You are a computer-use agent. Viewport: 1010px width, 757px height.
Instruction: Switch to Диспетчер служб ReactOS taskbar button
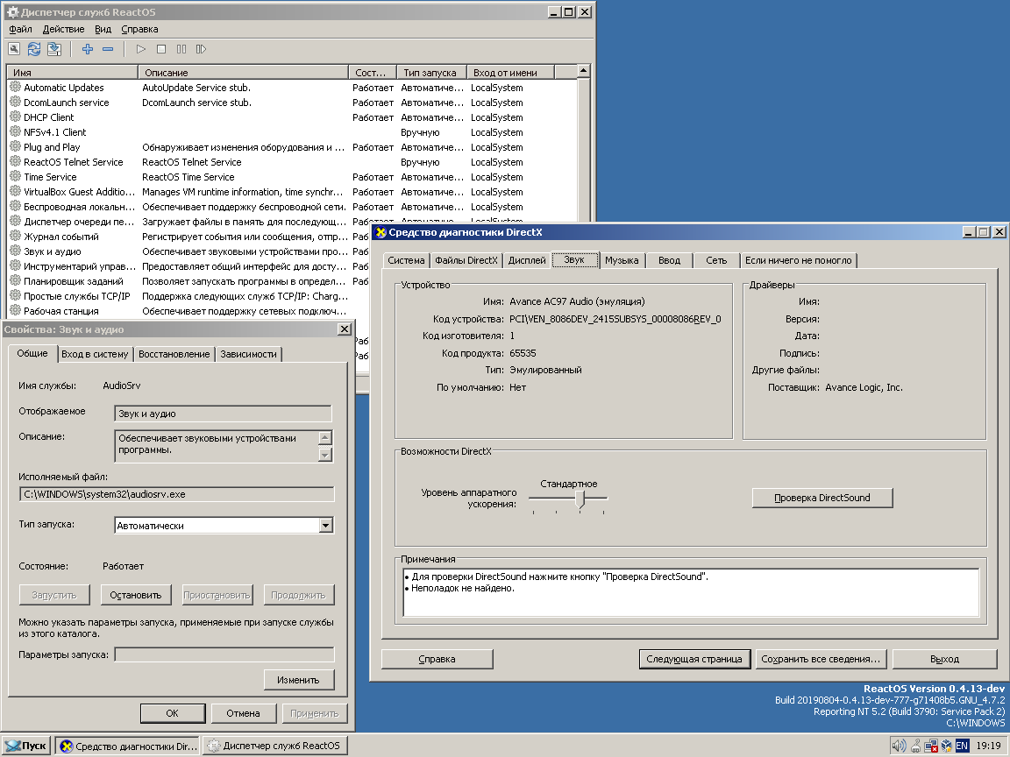pos(275,746)
